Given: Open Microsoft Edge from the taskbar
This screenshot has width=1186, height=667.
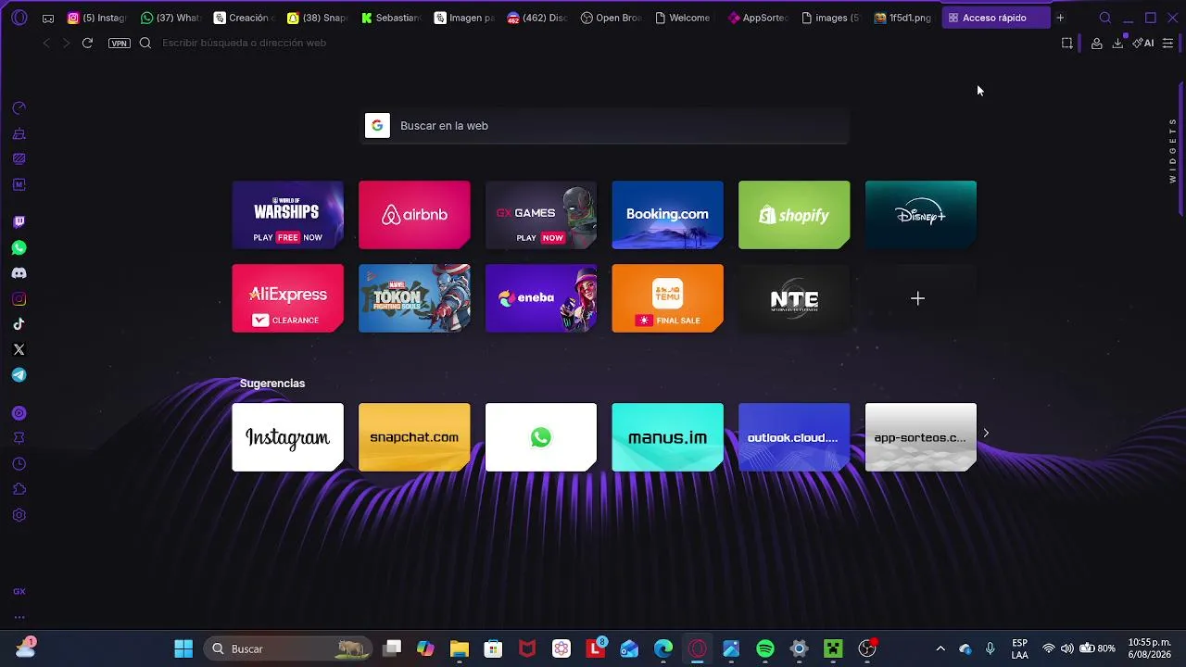Looking at the screenshot, I should coord(663,648).
